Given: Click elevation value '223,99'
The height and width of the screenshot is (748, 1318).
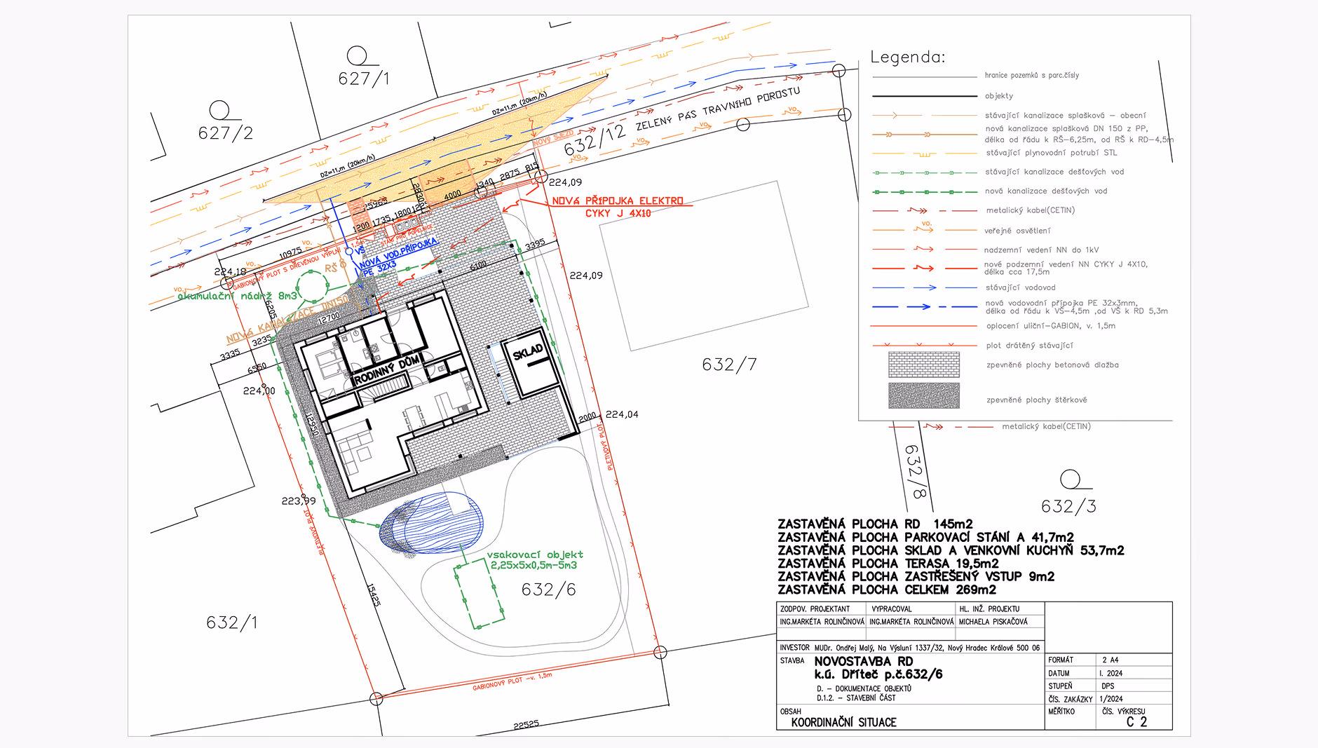Looking at the screenshot, I should tap(299, 501).
